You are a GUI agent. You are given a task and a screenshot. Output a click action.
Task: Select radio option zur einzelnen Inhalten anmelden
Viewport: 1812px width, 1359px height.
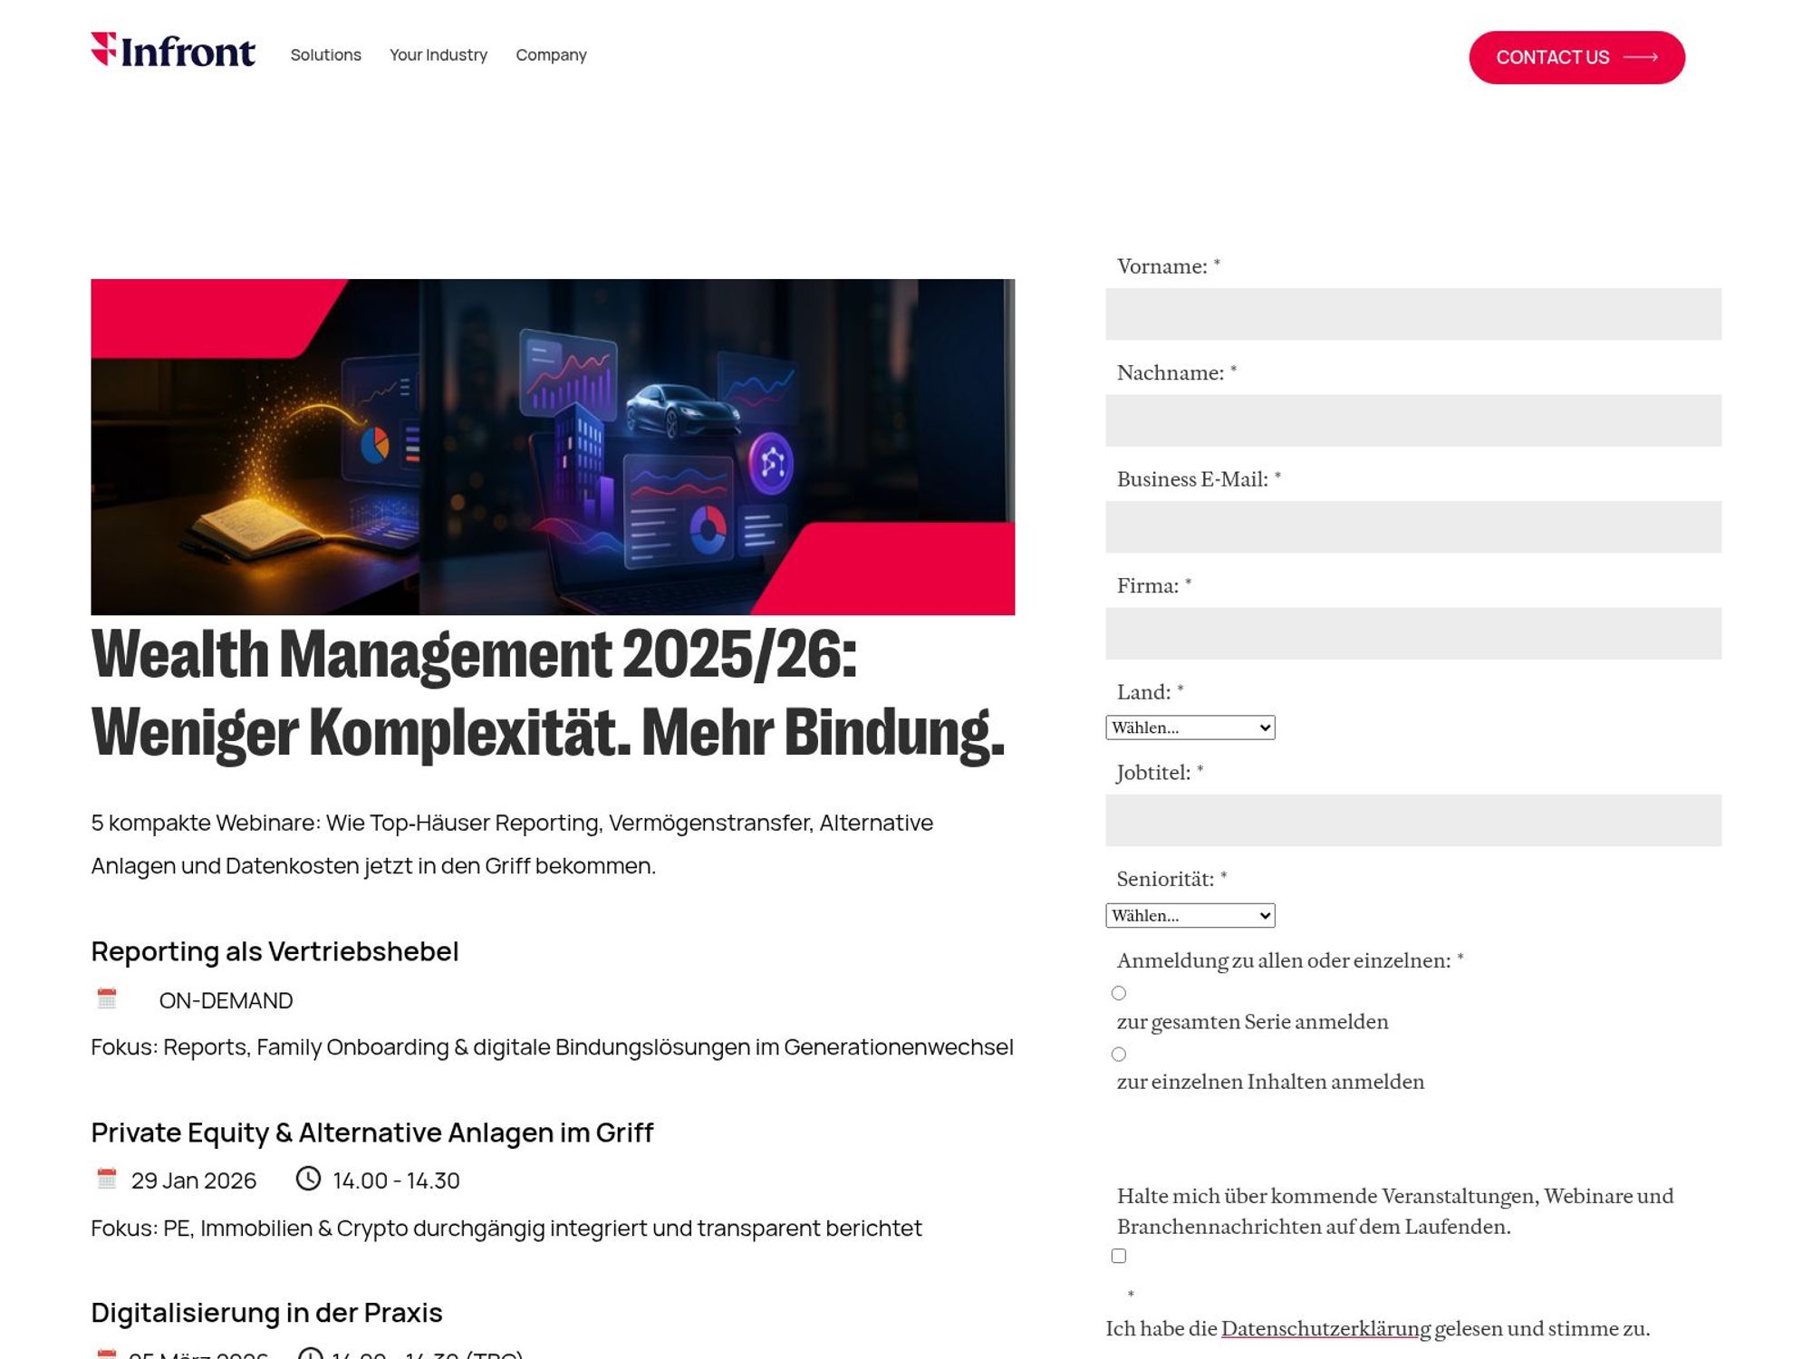click(x=1119, y=1055)
